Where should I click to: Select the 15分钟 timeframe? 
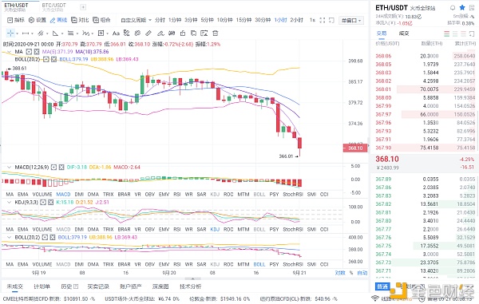[x=243, y=20]
